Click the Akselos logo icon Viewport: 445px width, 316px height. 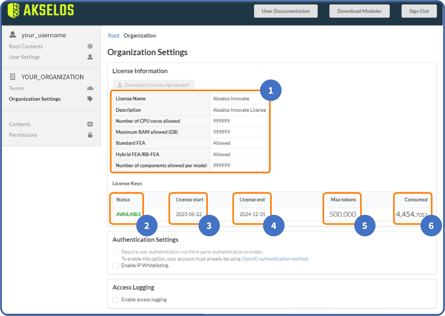tap(14, 11)
